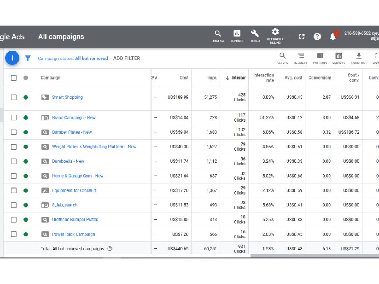Open the Smart Shopping campaign link
The width and height of the screenshot is (379, 284).
click(x=67, y=97)
